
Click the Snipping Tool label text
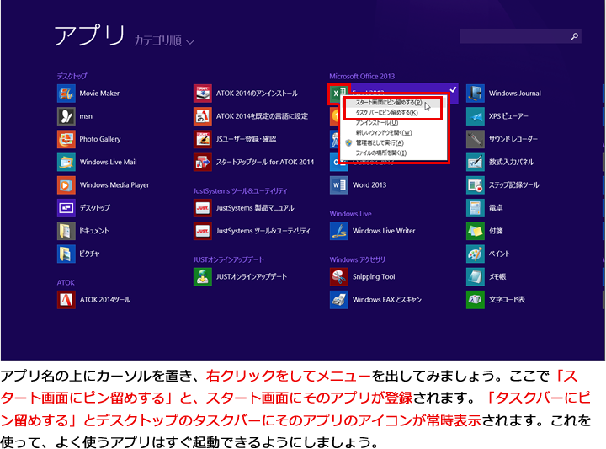point(374,276)
